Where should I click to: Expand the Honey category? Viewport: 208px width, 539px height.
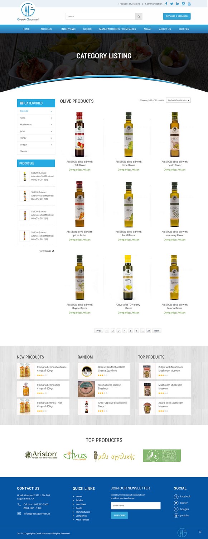36,138
